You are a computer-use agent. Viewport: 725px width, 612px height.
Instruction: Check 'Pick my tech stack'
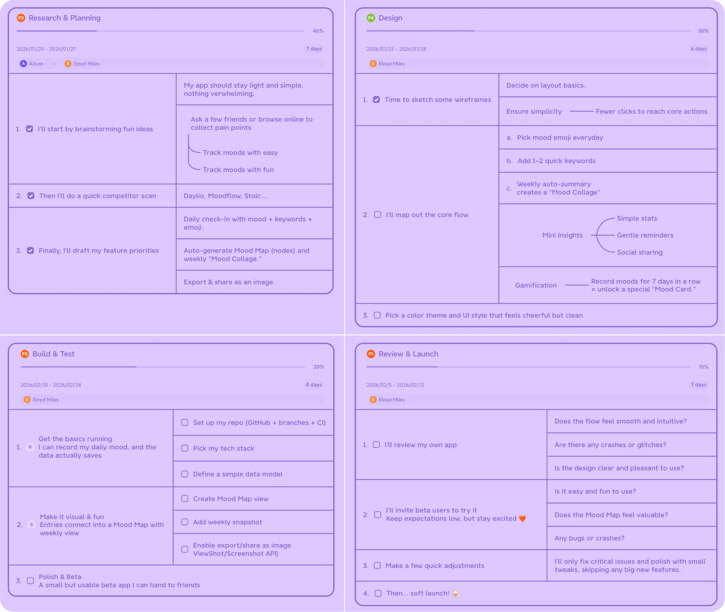185,448
